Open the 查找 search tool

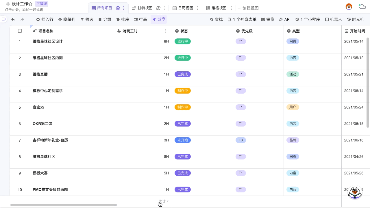coord(216,19)
